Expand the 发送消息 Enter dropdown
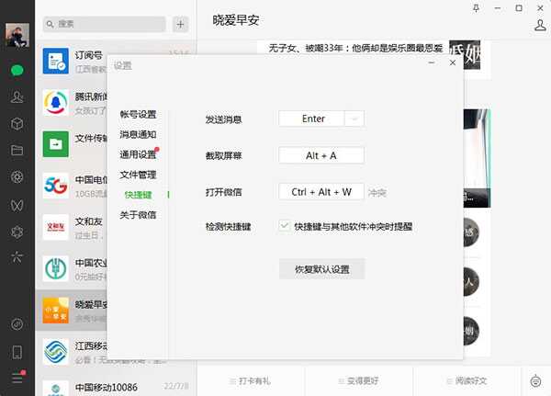Image resolution: width=551 pixels, height=396 pixels. pos(354,119)
